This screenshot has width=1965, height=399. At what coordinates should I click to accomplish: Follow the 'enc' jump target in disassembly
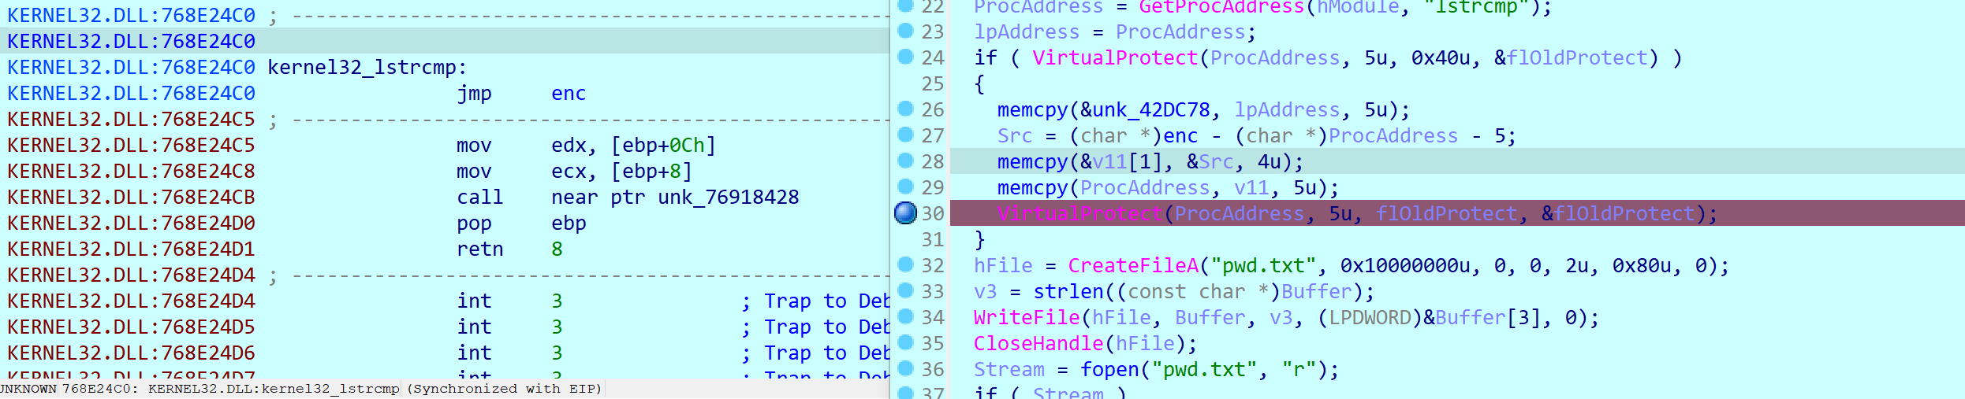568,94
